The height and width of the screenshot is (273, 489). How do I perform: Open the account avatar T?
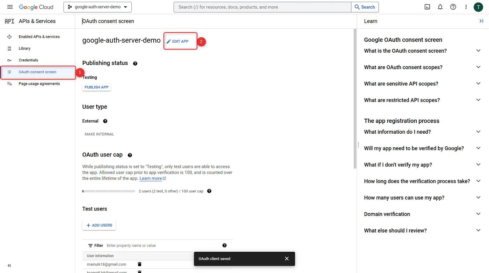click(x=478, y=7)
